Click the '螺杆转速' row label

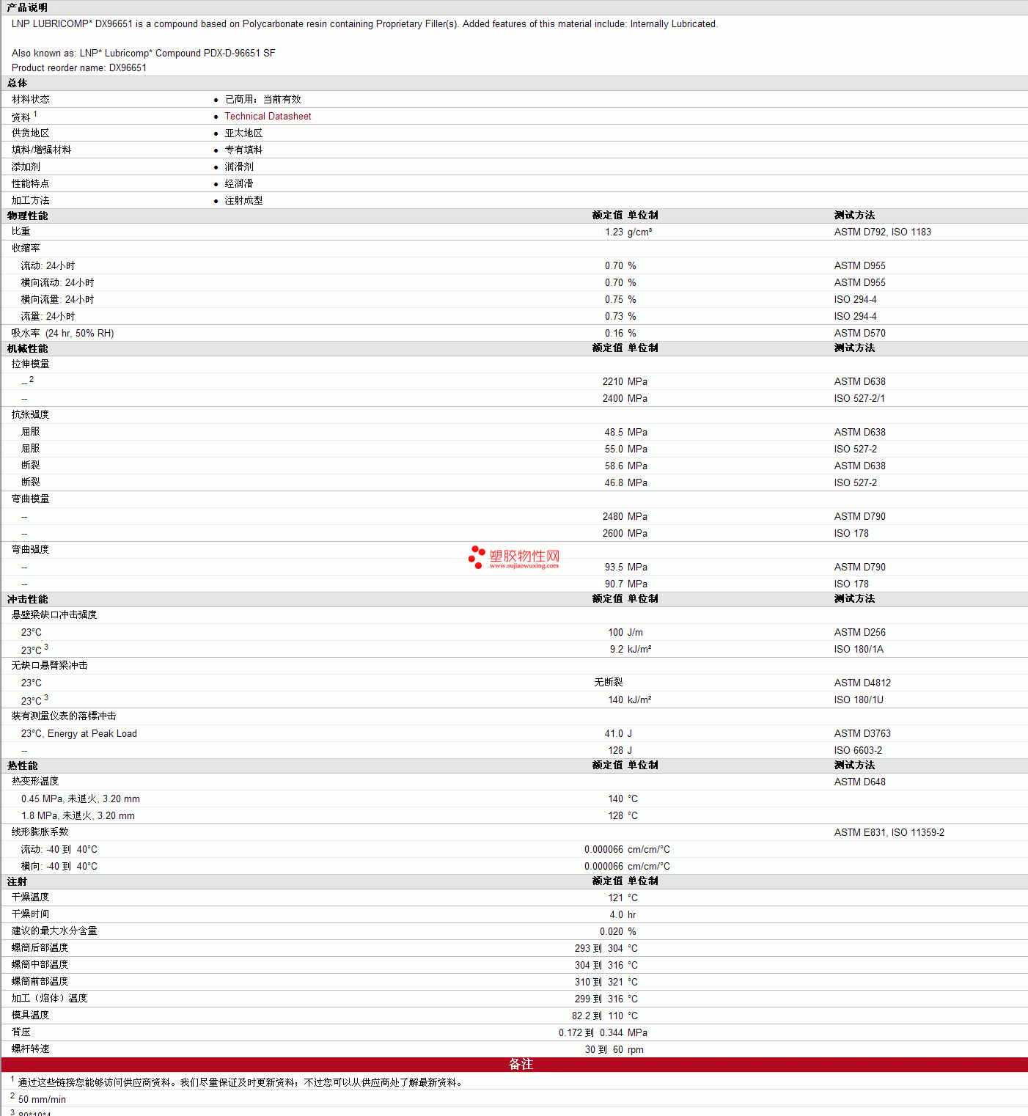31,1049
